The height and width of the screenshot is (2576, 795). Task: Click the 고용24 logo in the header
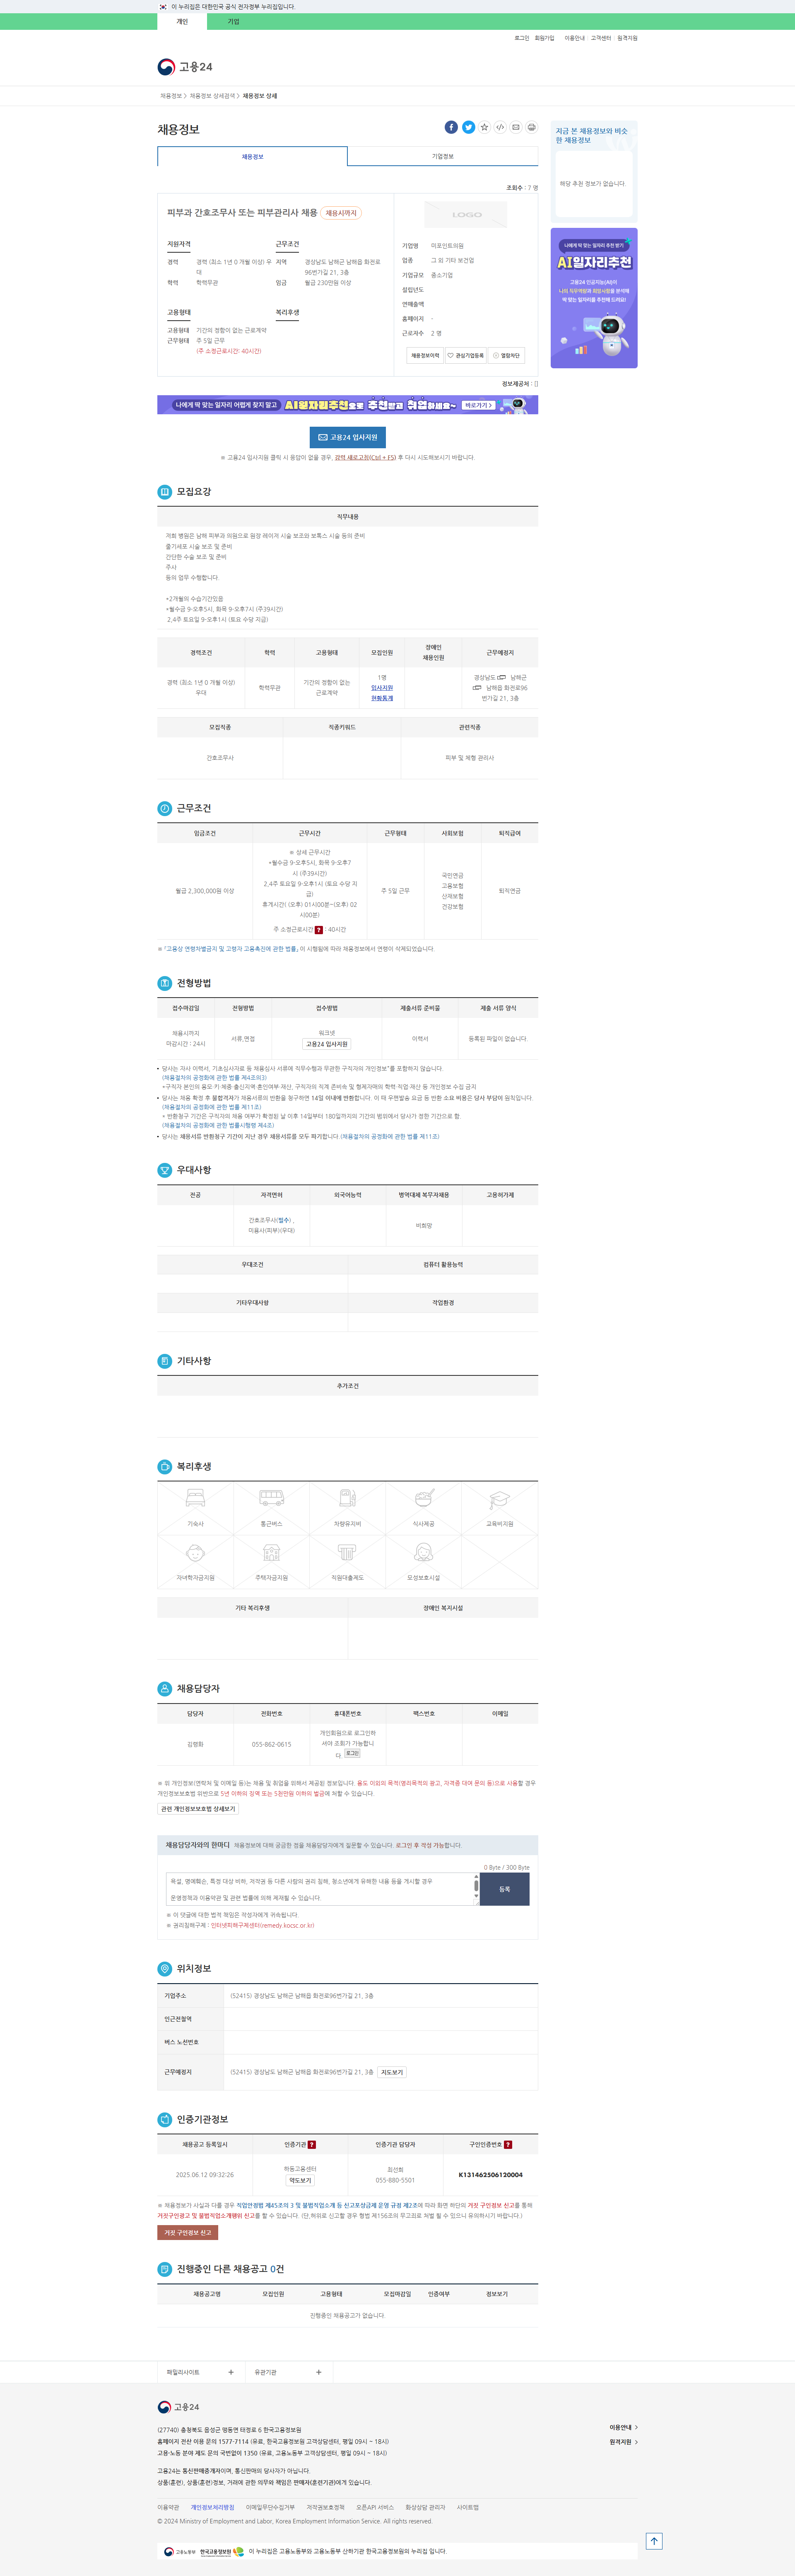(x=185, y=67)
